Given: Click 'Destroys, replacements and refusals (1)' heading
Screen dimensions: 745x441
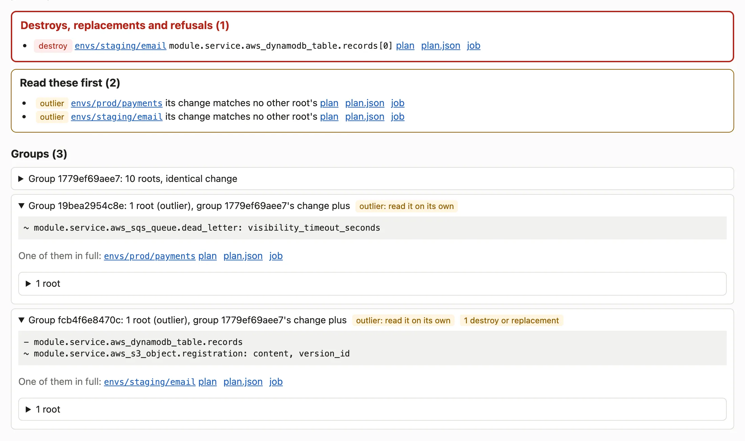Looking at the screenshot, I should click(125, 25).
